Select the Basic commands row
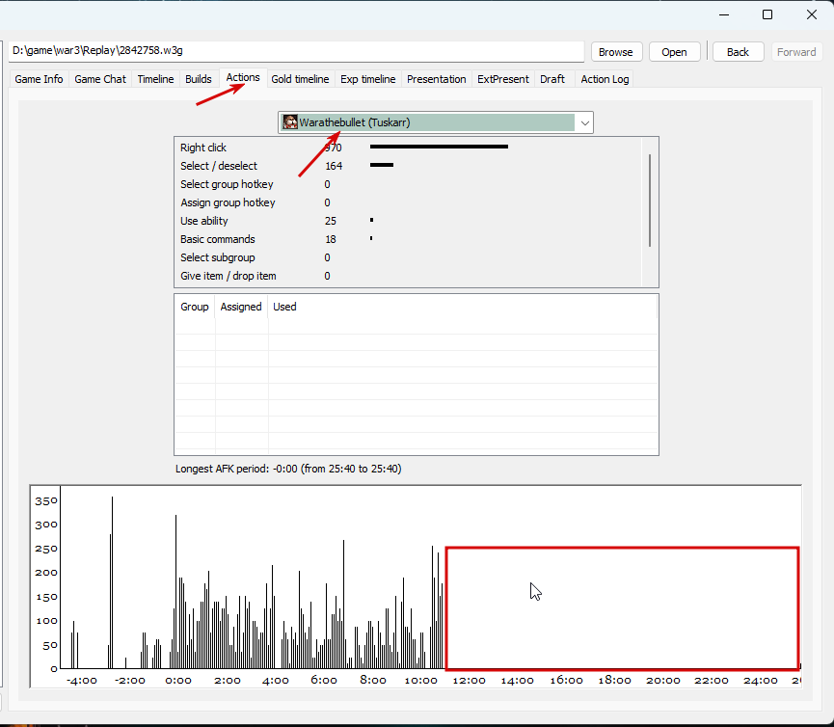This screenshot has height=727, width=834. click(x=408, y=239)
